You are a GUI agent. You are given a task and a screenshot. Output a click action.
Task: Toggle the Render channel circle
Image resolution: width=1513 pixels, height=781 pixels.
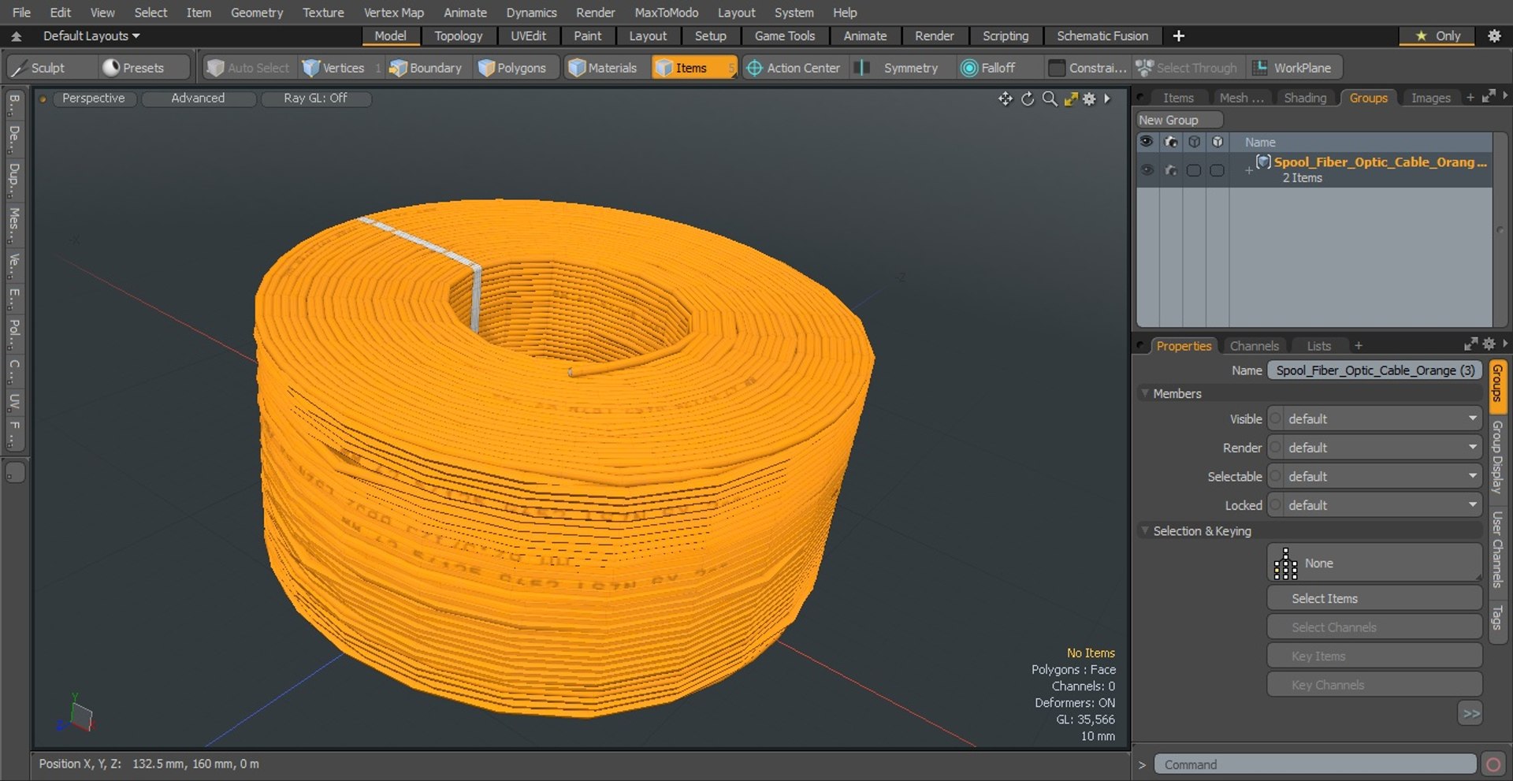pyautogui.click(x=1275, y=448)
